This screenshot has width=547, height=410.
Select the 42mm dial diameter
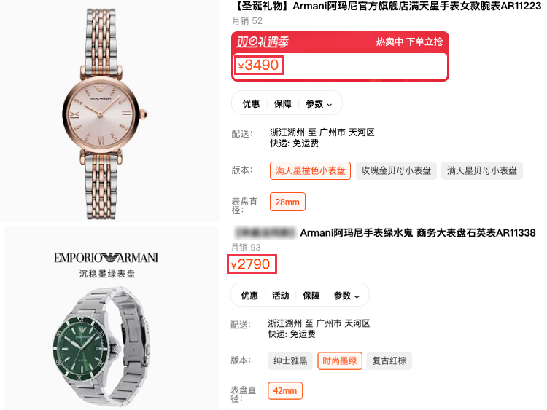pos(285,391)
